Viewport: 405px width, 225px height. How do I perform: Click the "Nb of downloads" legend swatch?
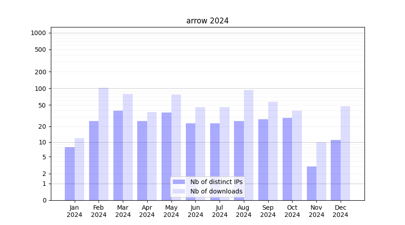point(179,191)
